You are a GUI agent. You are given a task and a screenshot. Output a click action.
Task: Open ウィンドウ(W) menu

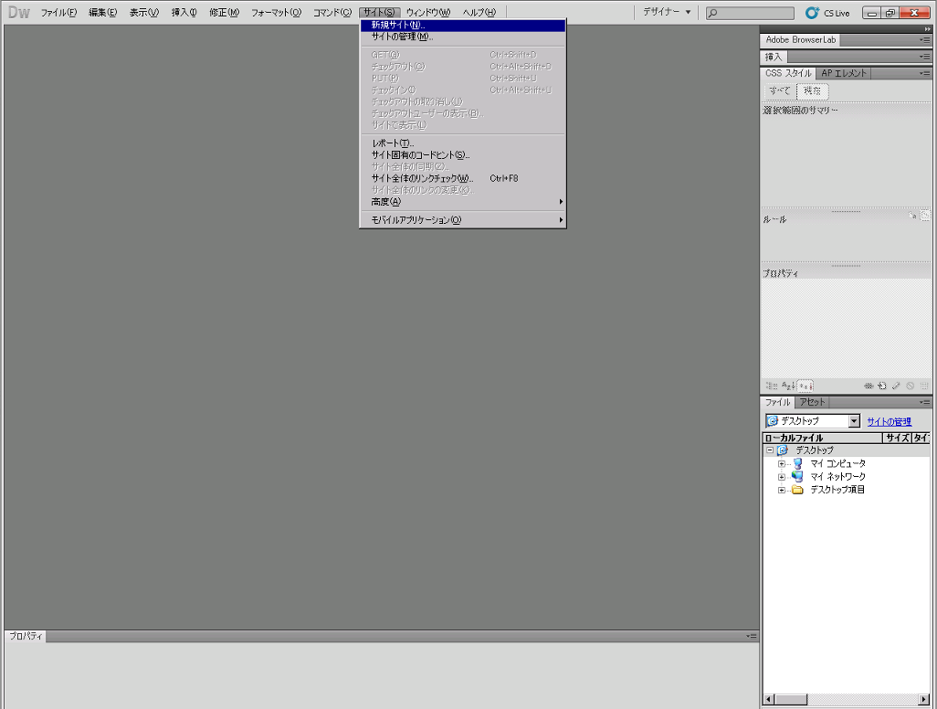click(x=428, y=13)
